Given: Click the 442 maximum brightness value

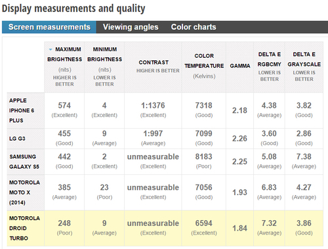Looking at the screenshot, I should point(64,157).
